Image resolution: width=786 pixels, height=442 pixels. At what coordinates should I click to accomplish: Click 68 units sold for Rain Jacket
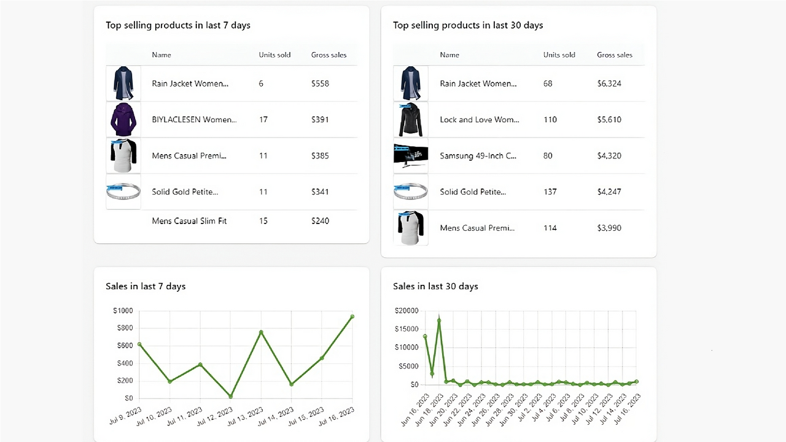548,83
